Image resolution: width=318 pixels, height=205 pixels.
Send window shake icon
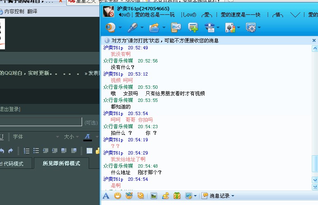pyautogui.click(x=141, y=196)
